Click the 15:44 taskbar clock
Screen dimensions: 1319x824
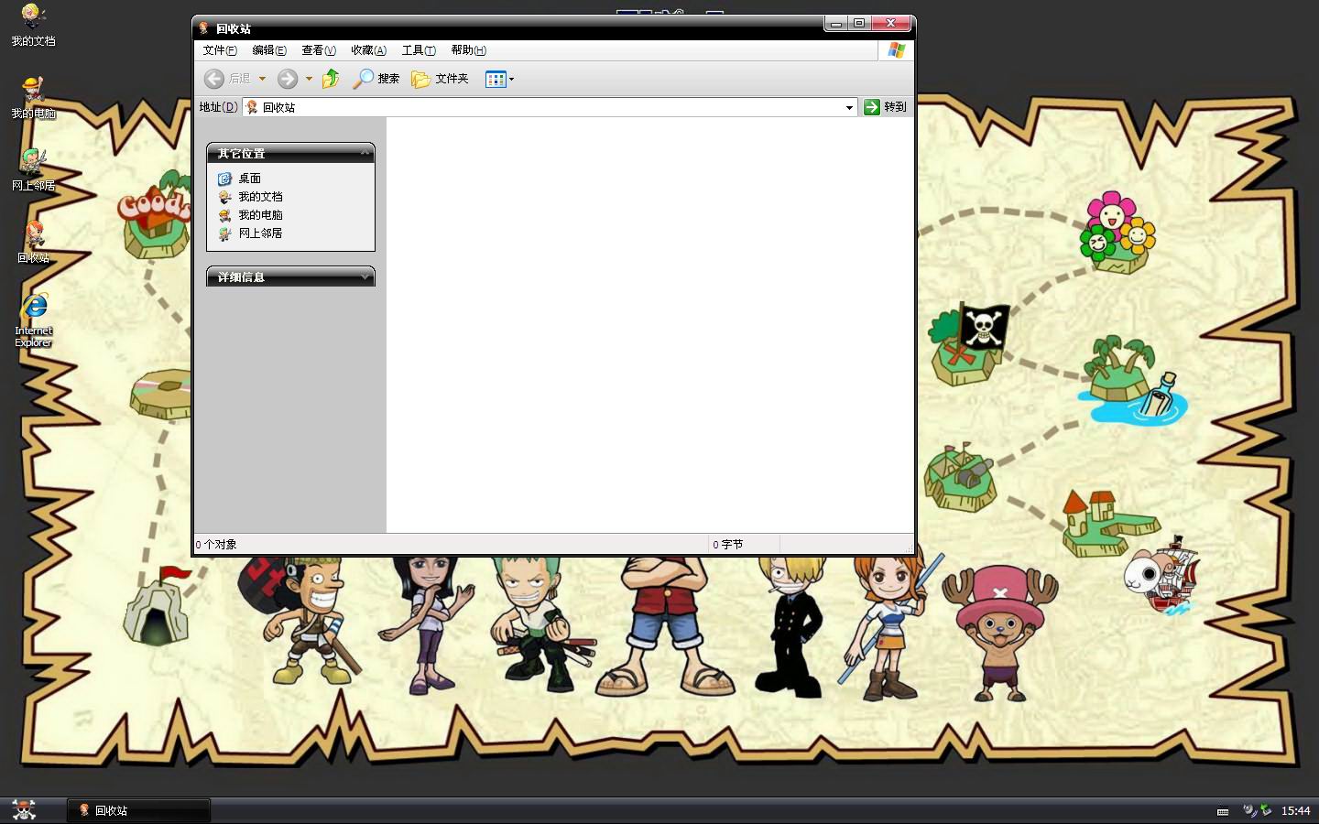coord(1295,810)
